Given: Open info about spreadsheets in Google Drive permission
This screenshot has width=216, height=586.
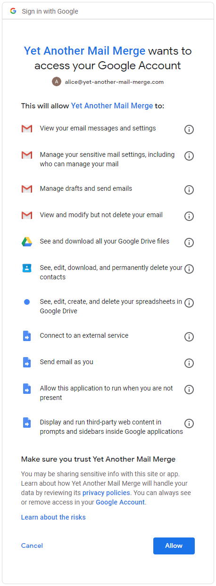Looking at the screenshot, I should tap(189, 302).
